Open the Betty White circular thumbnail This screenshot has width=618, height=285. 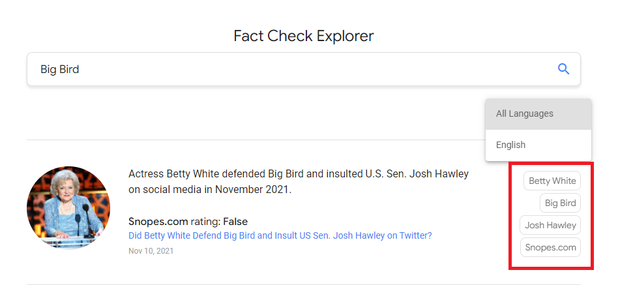point(68,207)
